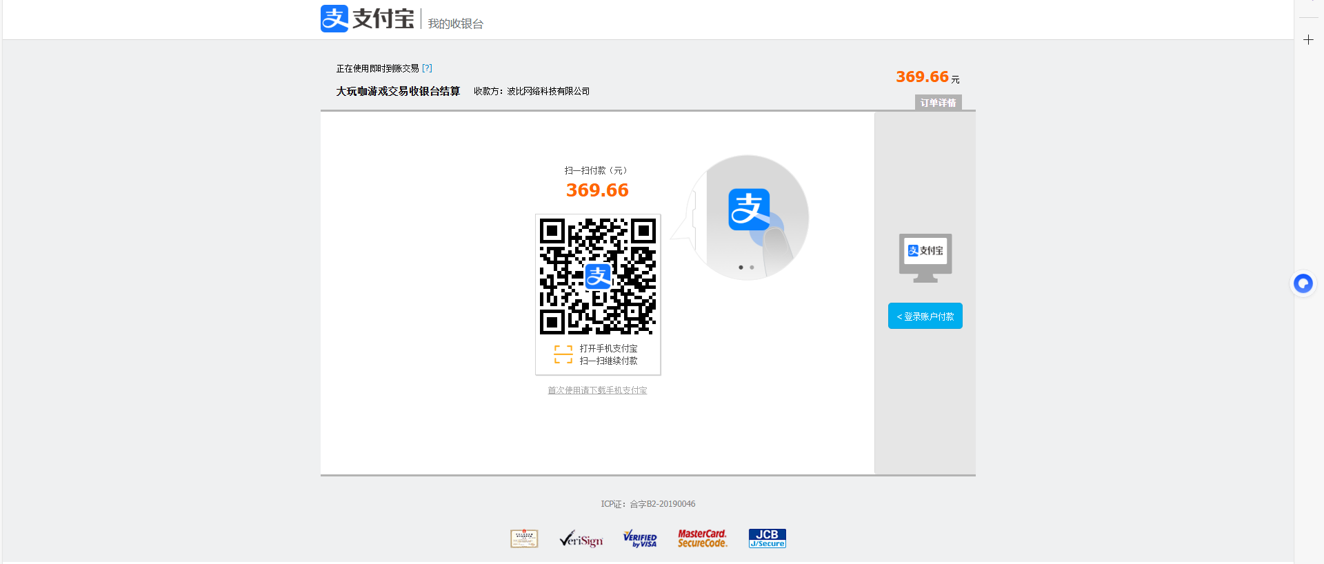The width and height of the screenshot is (1324, 564).
Task: Click the MasterCard SecureCode badge
Action: pyautogui.click(x=702, y=538)
